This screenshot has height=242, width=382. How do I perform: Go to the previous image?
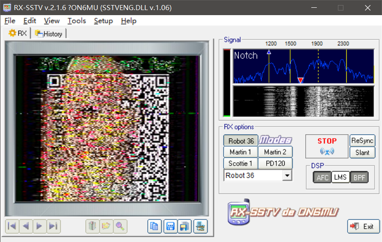[26, 226]
